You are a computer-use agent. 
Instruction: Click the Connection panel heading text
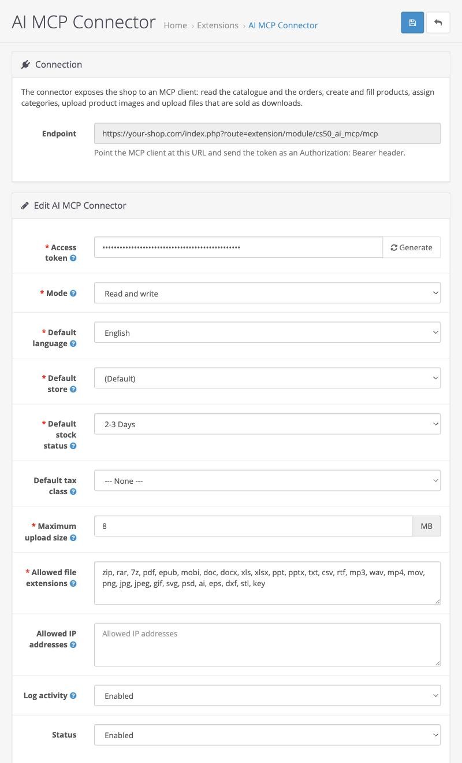pos(58,65)
